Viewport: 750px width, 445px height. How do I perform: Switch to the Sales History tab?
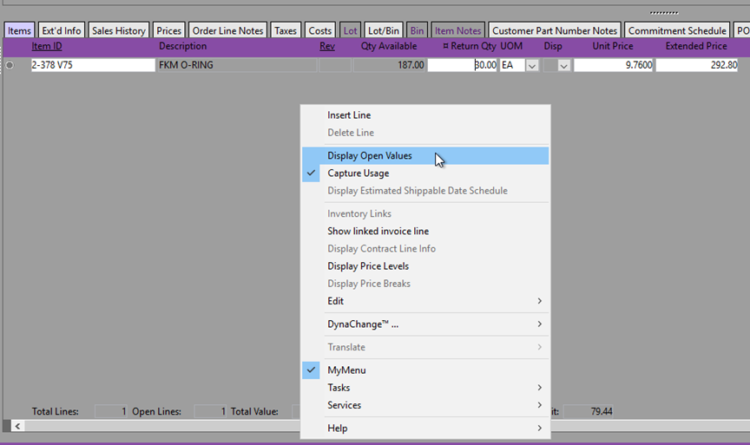(x=119, y=30)
